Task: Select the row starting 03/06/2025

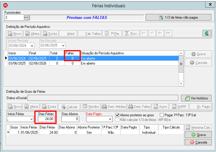Action: (93, 63)
